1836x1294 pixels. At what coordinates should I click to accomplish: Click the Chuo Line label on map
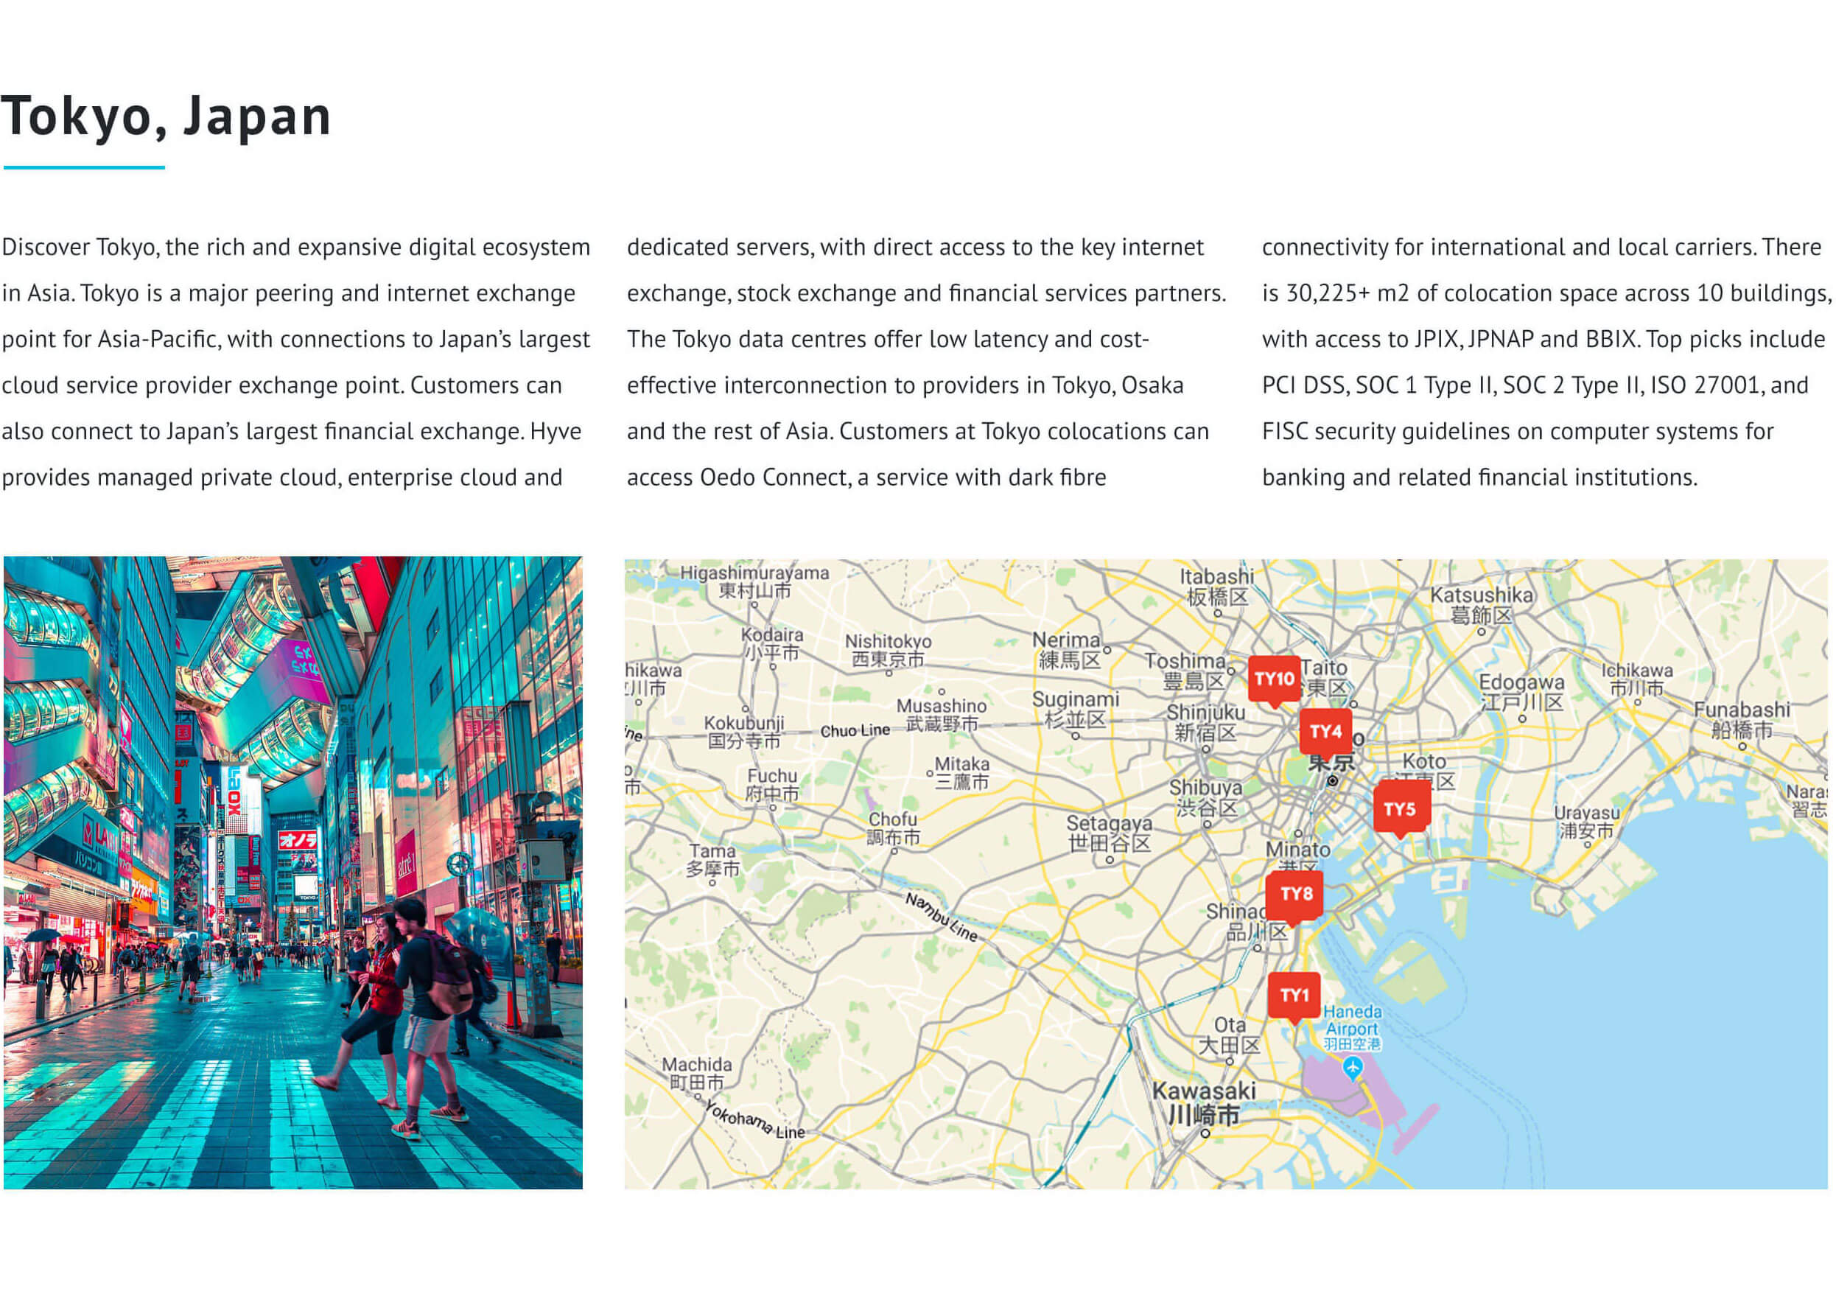tap(855, 731)
